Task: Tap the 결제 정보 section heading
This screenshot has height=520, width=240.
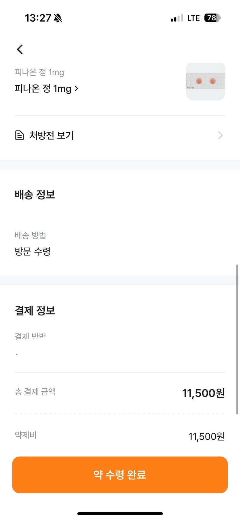Action: [35, 311]
